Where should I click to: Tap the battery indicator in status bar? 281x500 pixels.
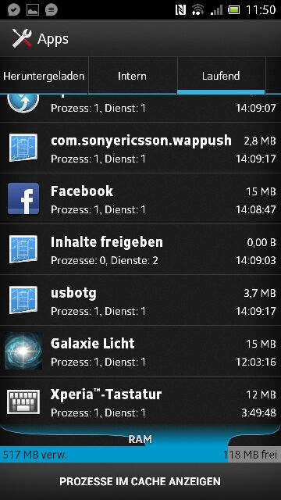point(234,10)
